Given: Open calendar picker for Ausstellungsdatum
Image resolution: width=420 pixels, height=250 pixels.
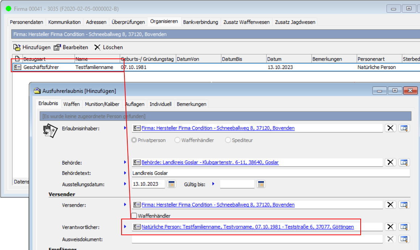Looking at the screenshot, I should coord(171,184).
